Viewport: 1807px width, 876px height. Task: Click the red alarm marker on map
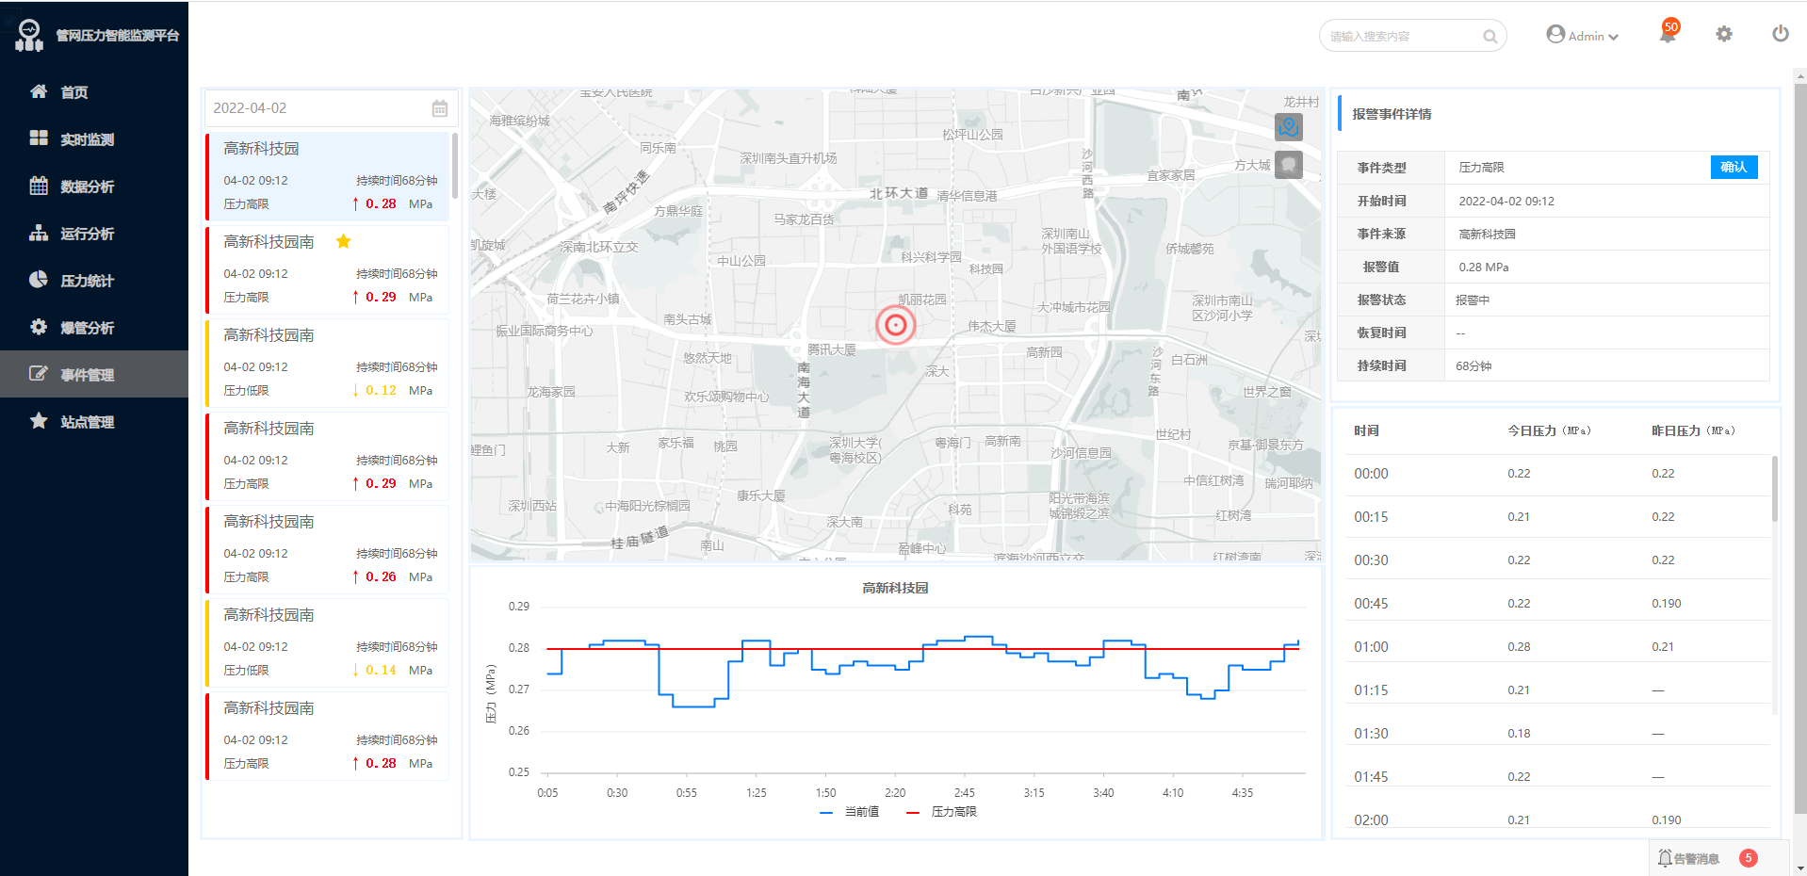click(896, 325)
